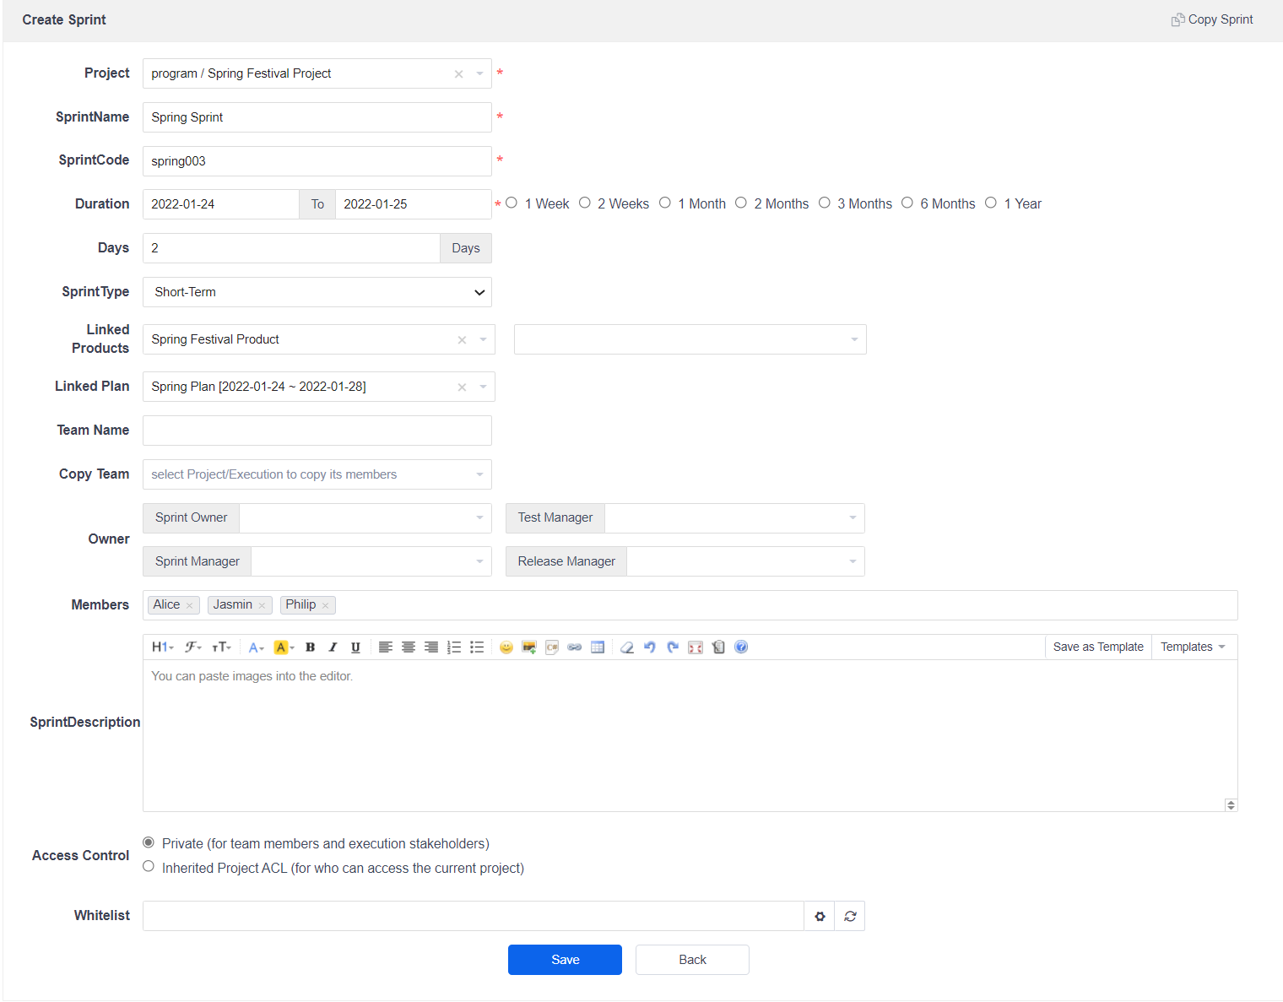Undo the last edit in the editor

point(650,647)
